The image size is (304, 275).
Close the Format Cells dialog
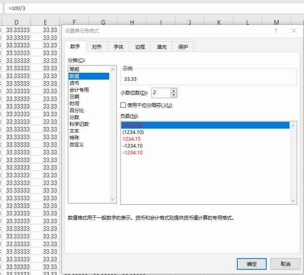(294, 31)
